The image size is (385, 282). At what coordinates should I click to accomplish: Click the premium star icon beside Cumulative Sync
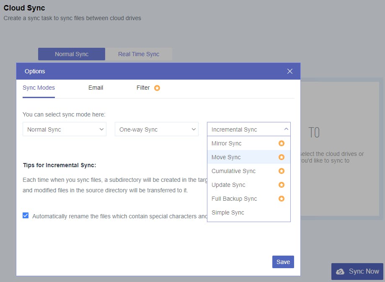pos(282,171)
